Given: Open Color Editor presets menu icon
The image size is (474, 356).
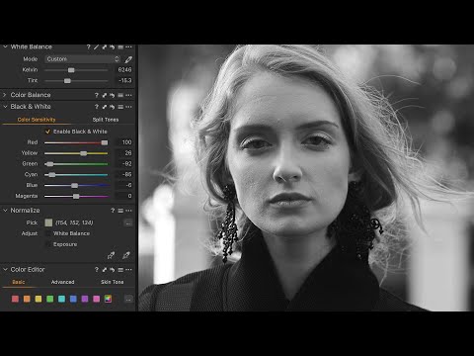Looking at the screenshot, I should 120,270.
